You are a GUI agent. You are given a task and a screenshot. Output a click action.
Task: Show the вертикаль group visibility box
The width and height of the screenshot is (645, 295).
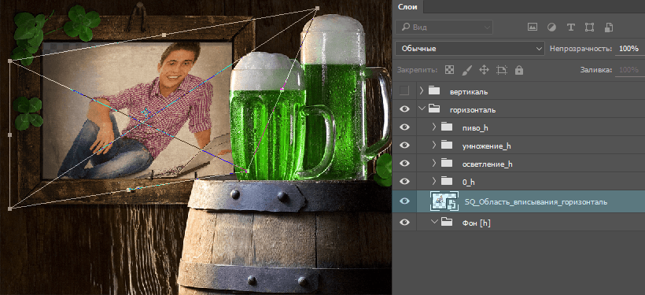(x=404, y=91)
